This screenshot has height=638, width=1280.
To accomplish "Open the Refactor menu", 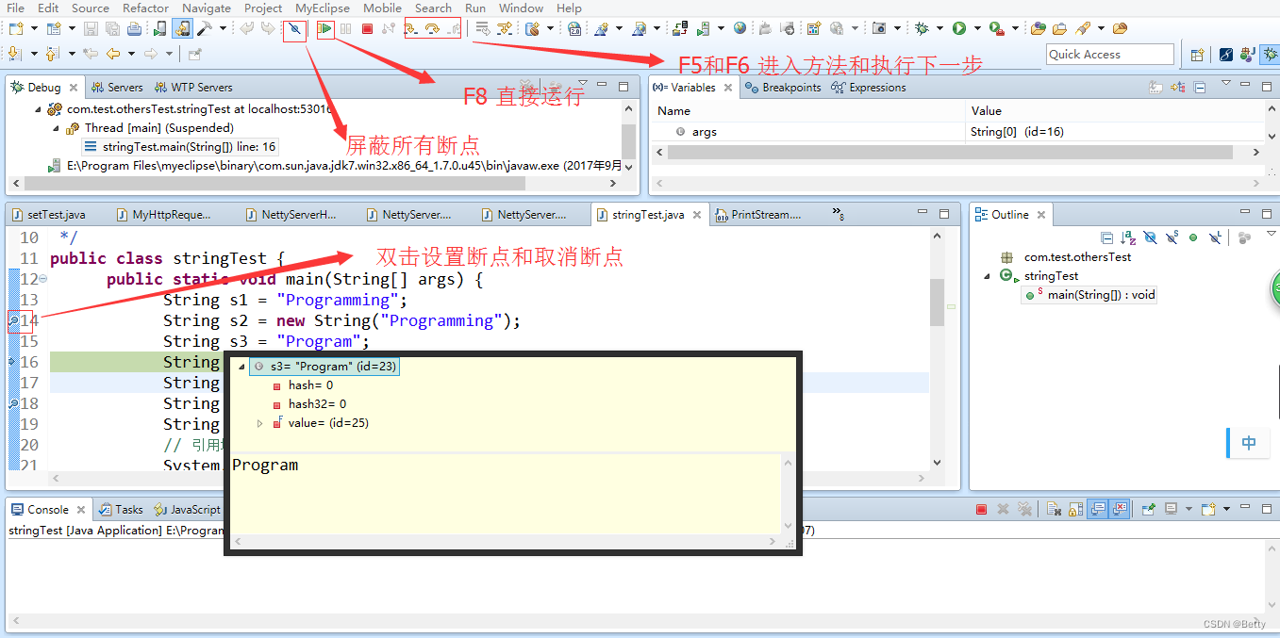I will tap(146, 8).
